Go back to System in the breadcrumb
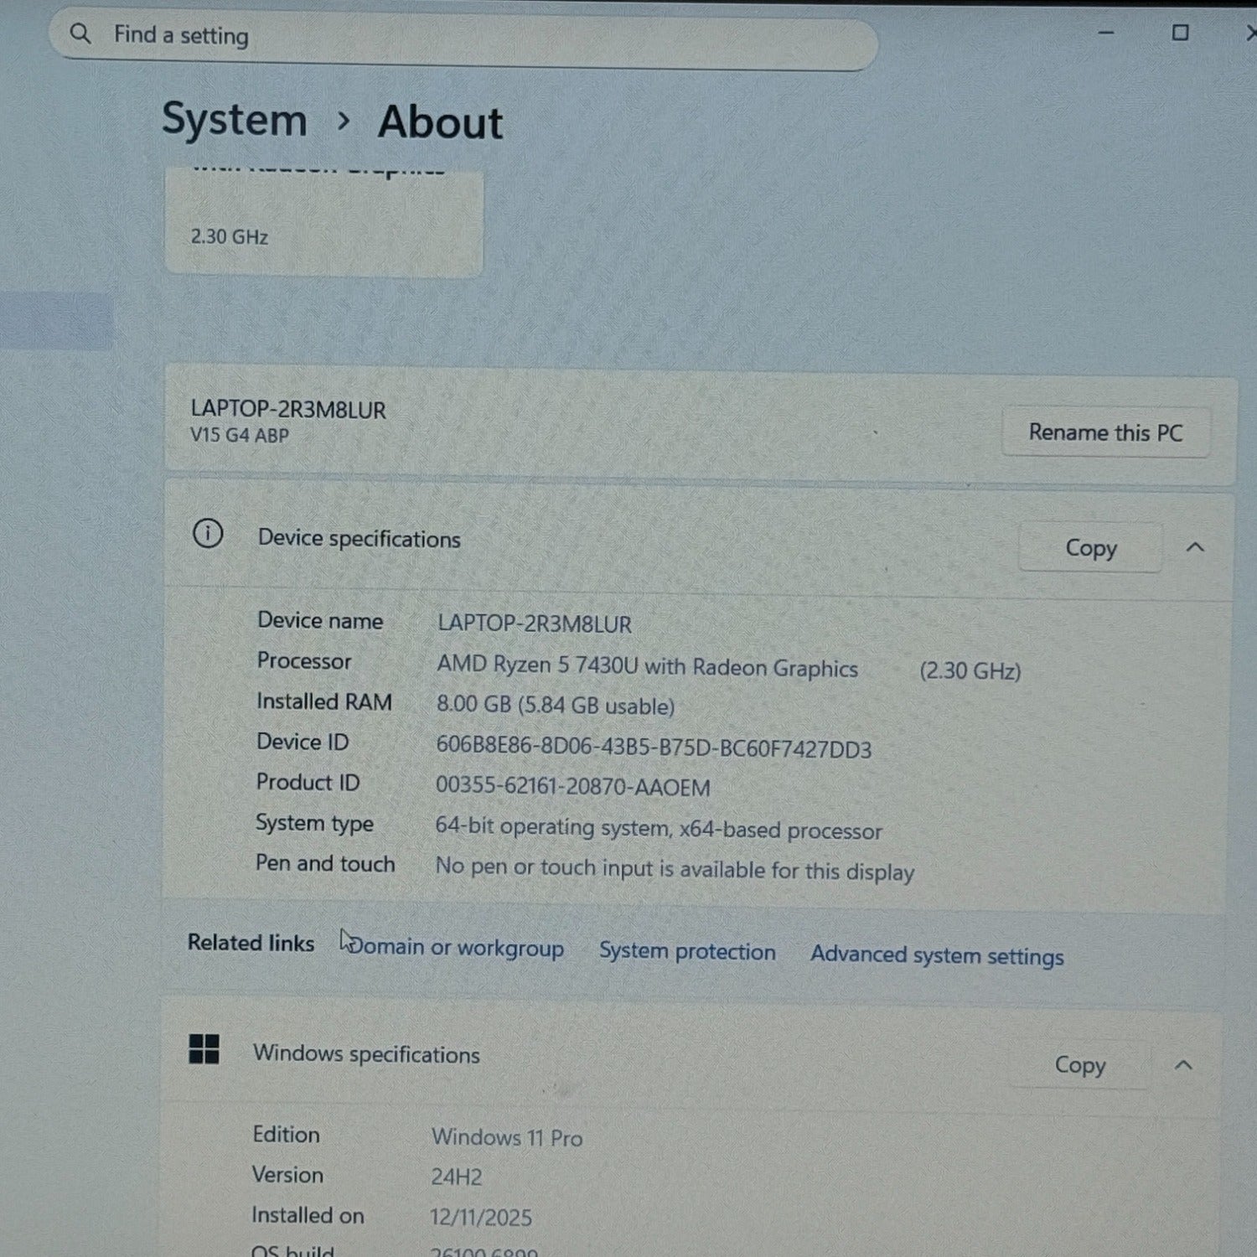Viewport: 1257px width, 1257px height. (x=235, y=119)
